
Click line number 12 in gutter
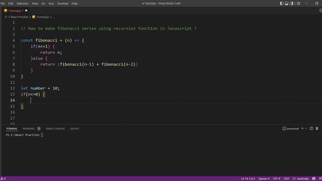click(13, 88)
